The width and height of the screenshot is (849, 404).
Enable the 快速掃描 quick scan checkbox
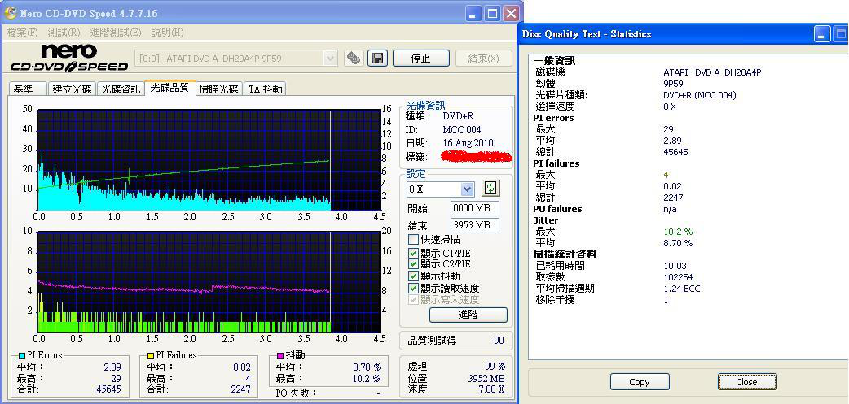click(x=414, y=240)
